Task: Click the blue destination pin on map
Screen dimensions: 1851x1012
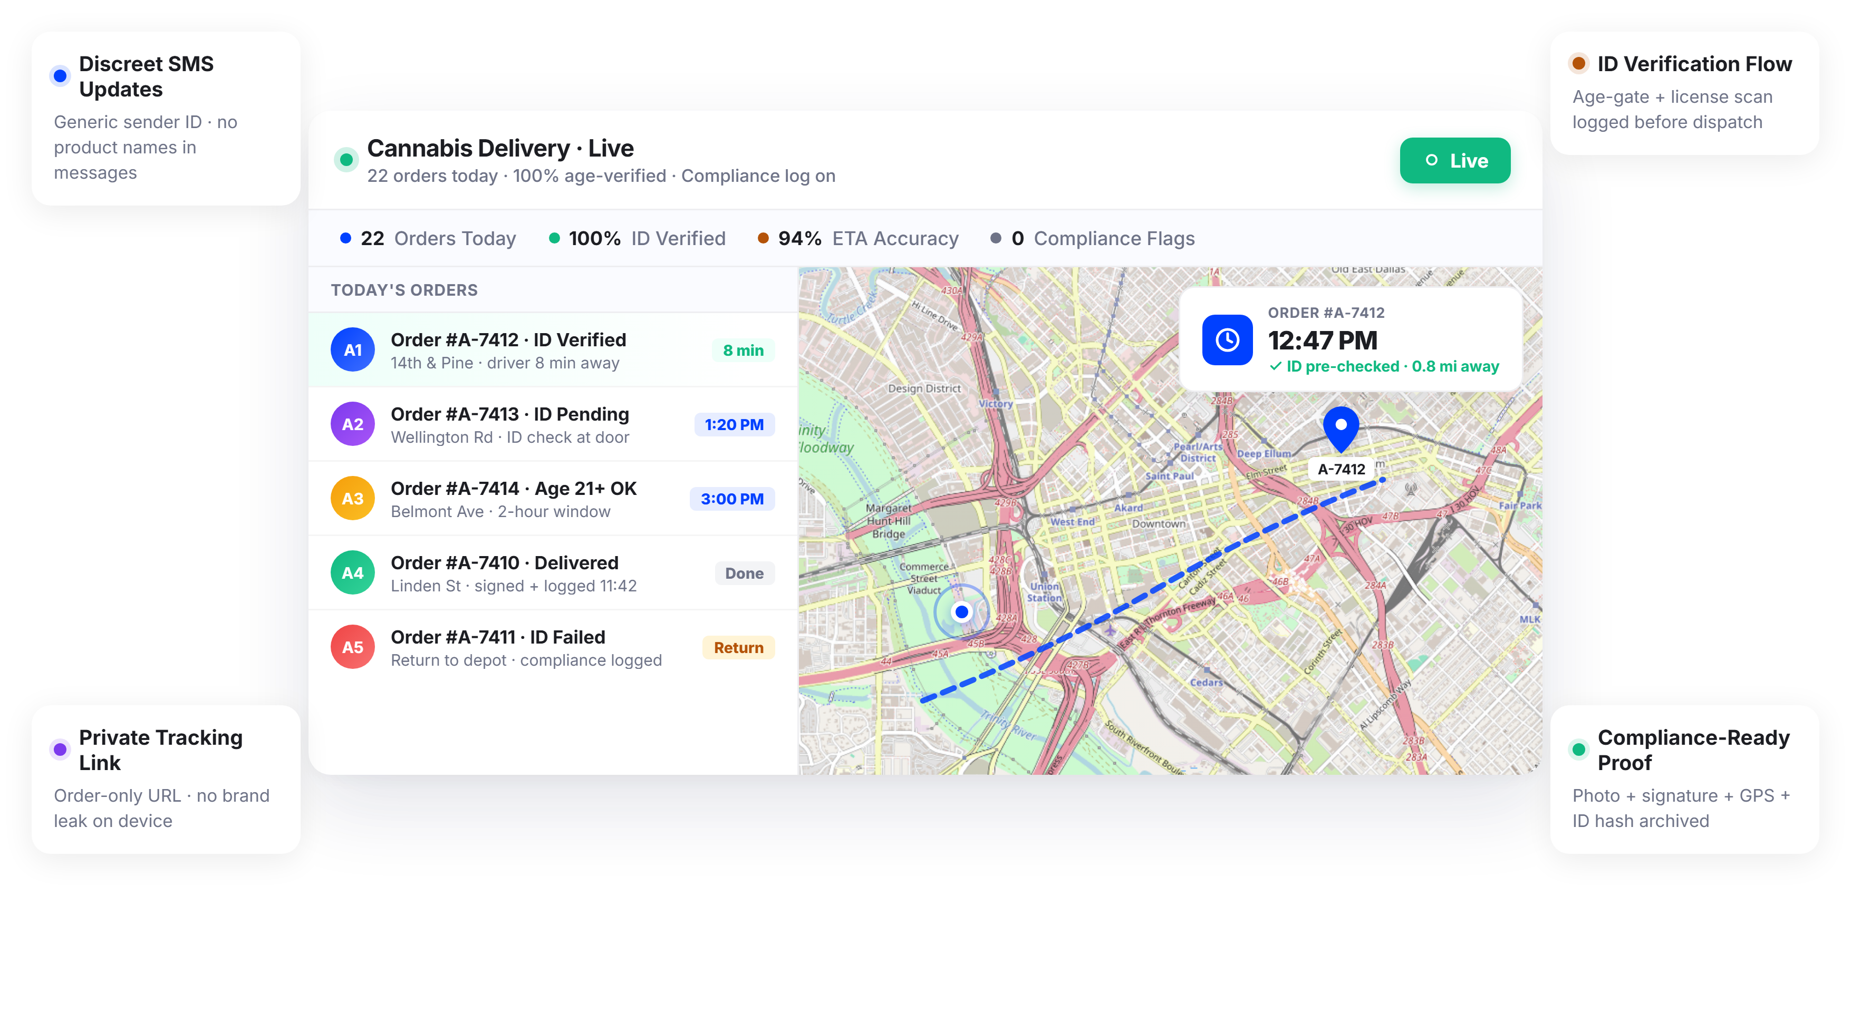Action: point(1341,430)
